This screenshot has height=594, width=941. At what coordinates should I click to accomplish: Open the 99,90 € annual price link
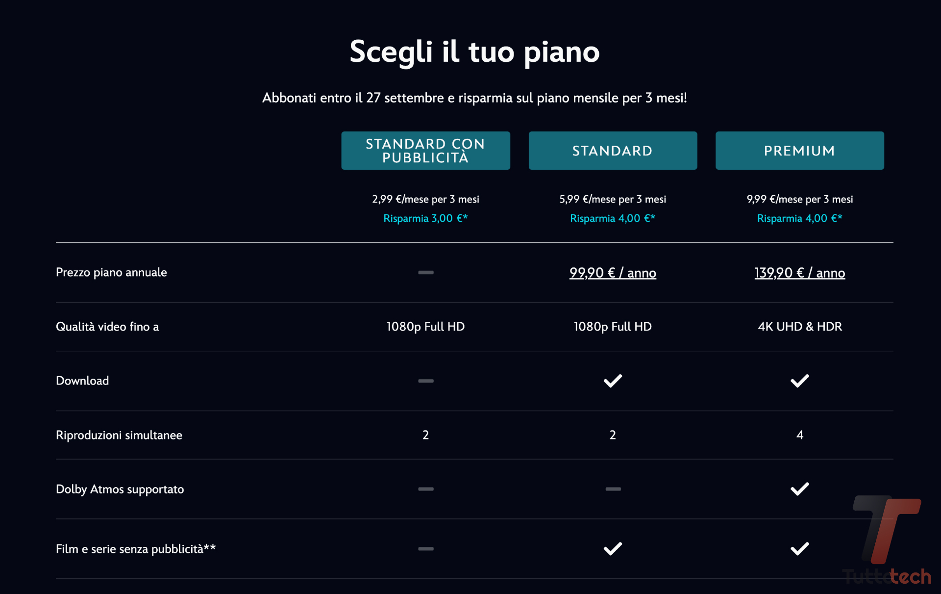point(613,273)
